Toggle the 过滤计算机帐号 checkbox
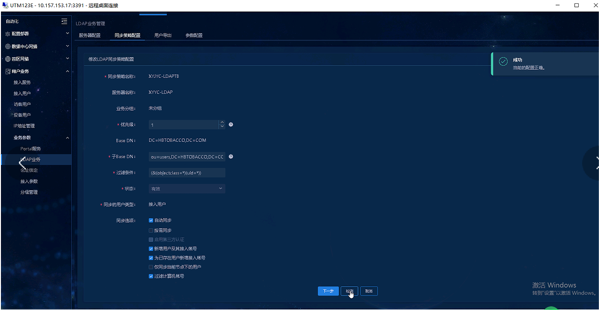 151,276
